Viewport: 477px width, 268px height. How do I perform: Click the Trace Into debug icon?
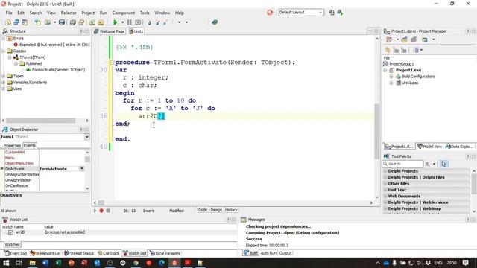(149, 22)
